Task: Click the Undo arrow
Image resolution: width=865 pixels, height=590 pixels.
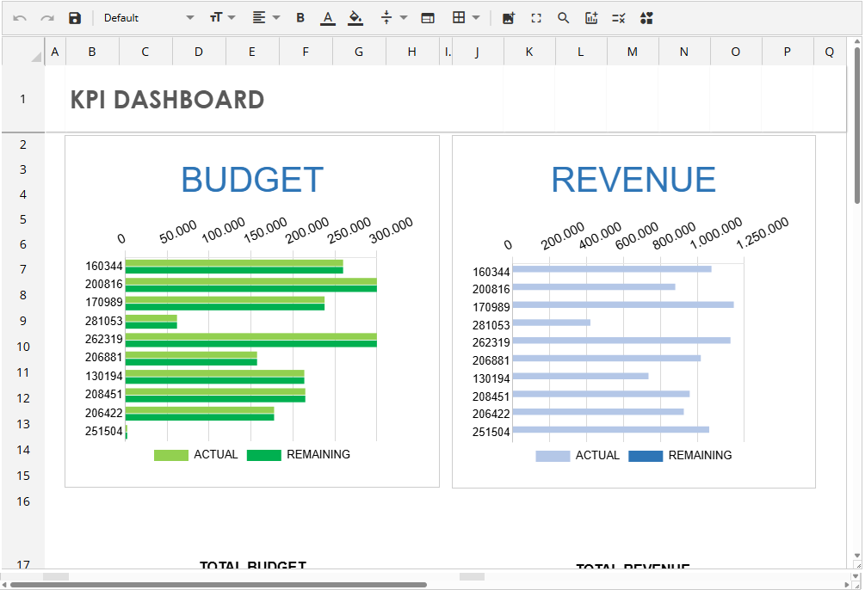Action: 20,18
